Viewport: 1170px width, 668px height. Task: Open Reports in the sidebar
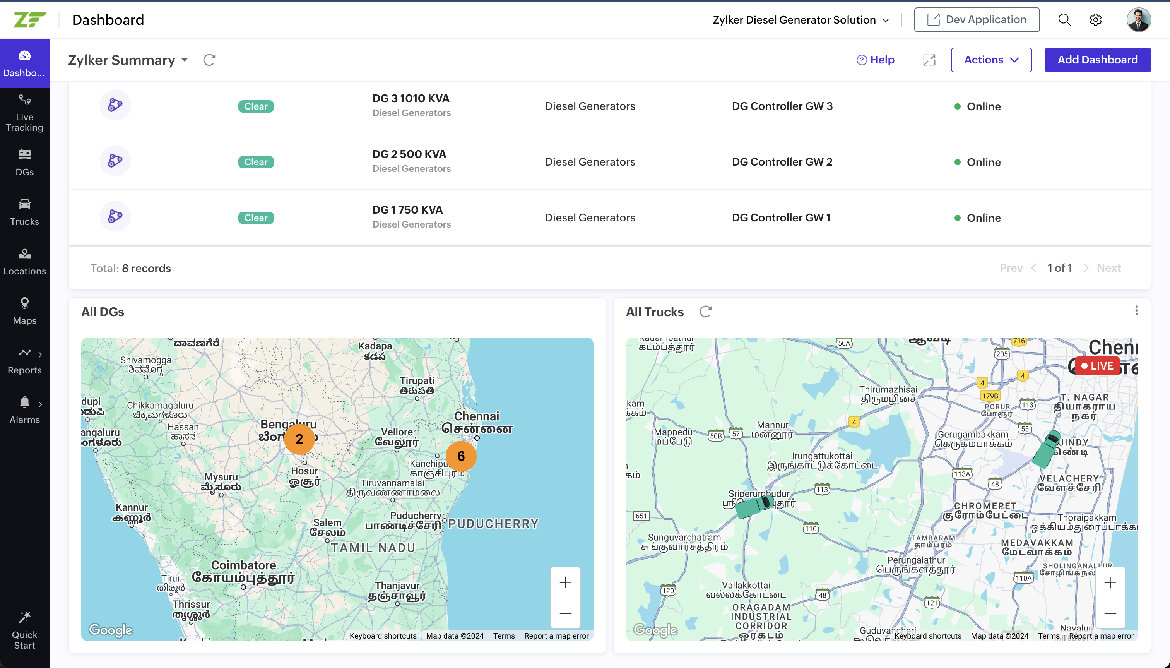click(25, 361)
